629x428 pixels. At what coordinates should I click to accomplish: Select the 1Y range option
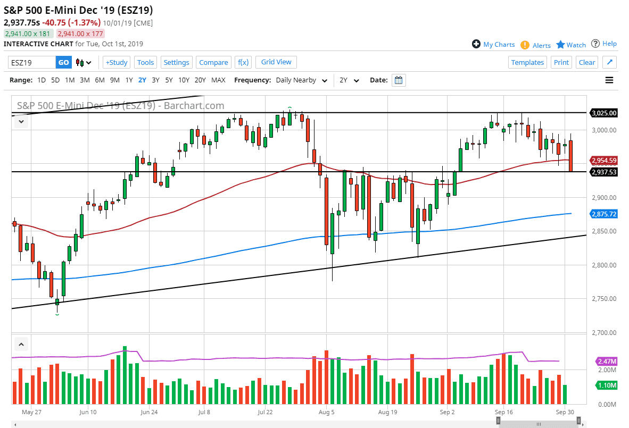click(x=129, y=80)
